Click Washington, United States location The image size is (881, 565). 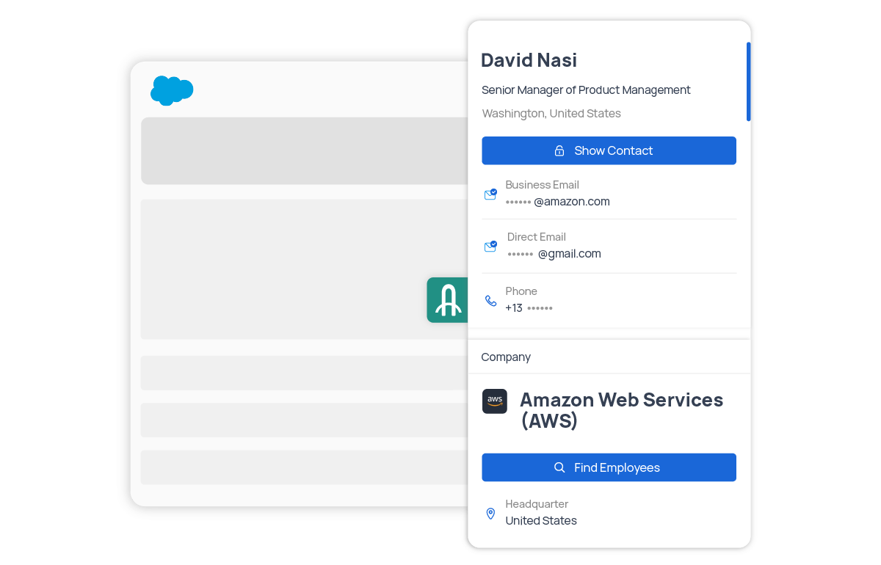pyautogui.click(x=551, y=114)
